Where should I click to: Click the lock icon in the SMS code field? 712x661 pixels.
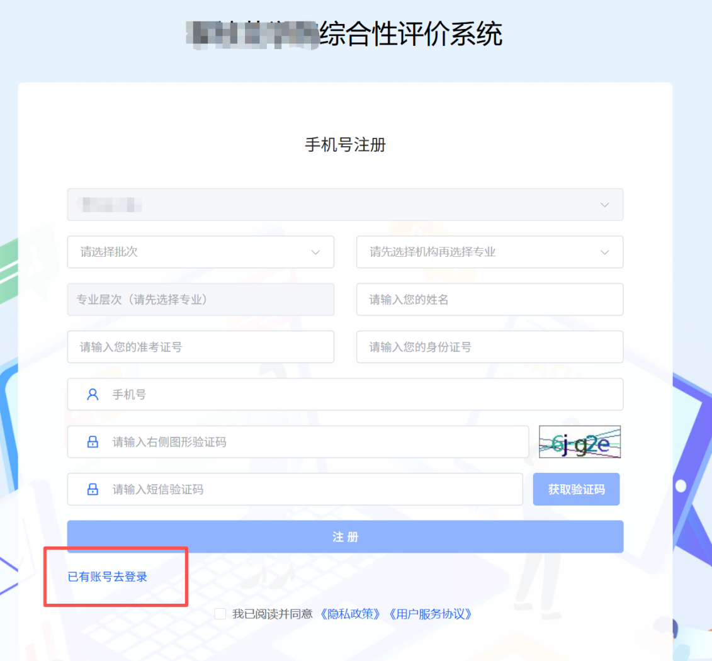[93, 489]
